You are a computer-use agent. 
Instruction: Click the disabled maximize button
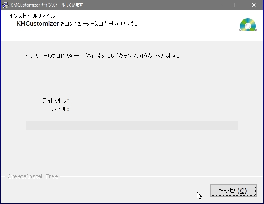(236, 5)
